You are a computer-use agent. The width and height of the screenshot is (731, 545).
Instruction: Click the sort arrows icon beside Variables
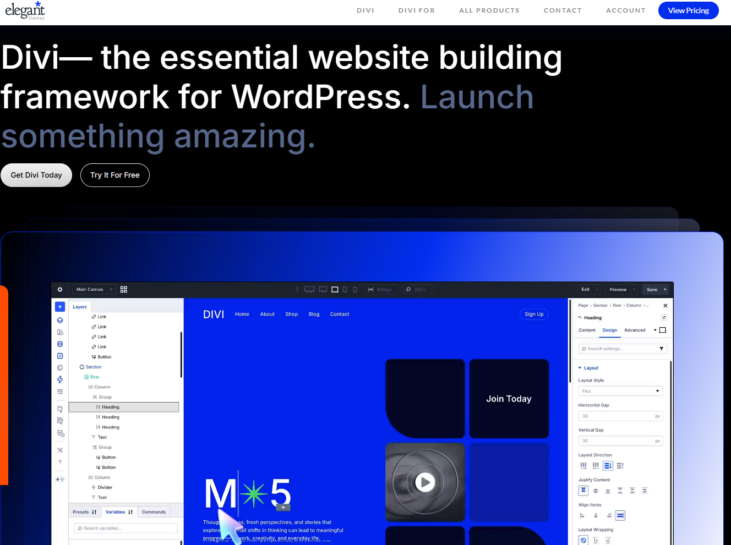130,512
